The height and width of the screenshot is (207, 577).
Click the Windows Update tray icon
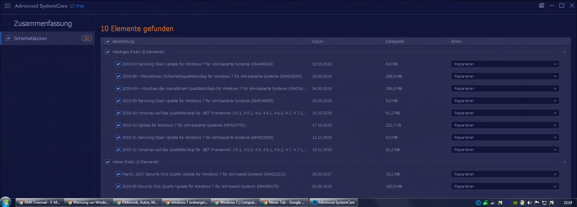click(522, 203)
